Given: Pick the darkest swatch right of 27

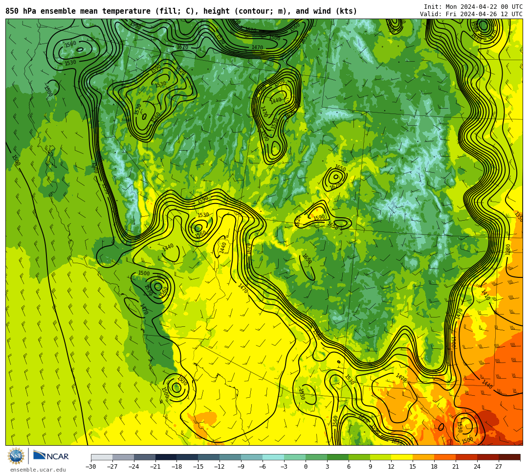Looking at the screenshot, I should click(509, 457).
